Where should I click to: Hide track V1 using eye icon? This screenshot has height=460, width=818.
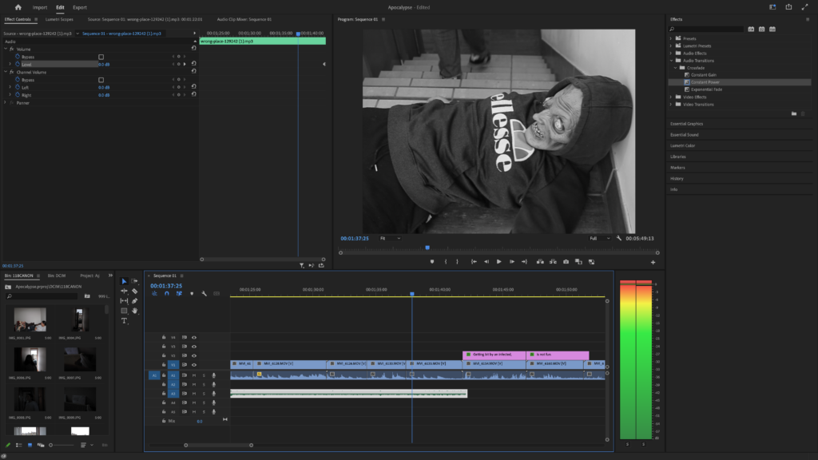point(193,364)
